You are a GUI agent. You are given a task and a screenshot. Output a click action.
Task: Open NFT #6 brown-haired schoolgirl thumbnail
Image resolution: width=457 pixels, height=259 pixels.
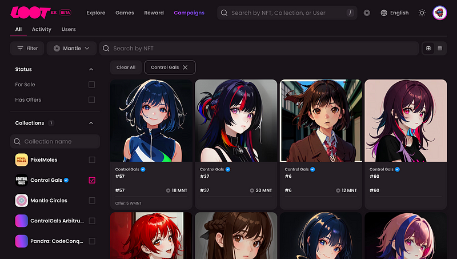[321, 121]
